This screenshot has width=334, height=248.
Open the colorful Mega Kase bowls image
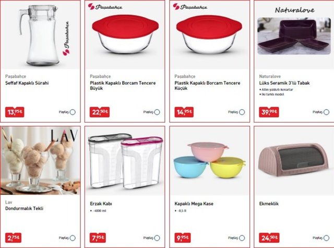210,161
